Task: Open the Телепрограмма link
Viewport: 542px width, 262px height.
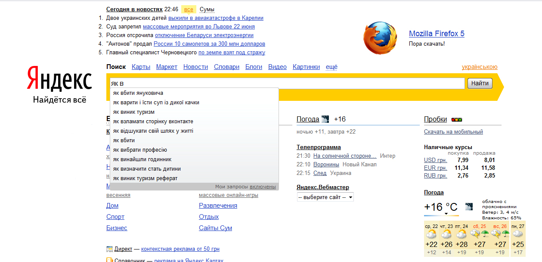Action: pyautogui.click(x=319, y=147)
